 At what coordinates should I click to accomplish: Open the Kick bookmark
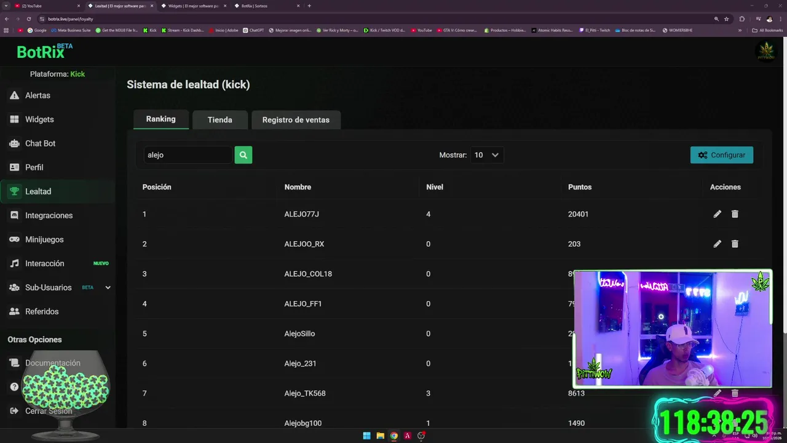point(149,30)
